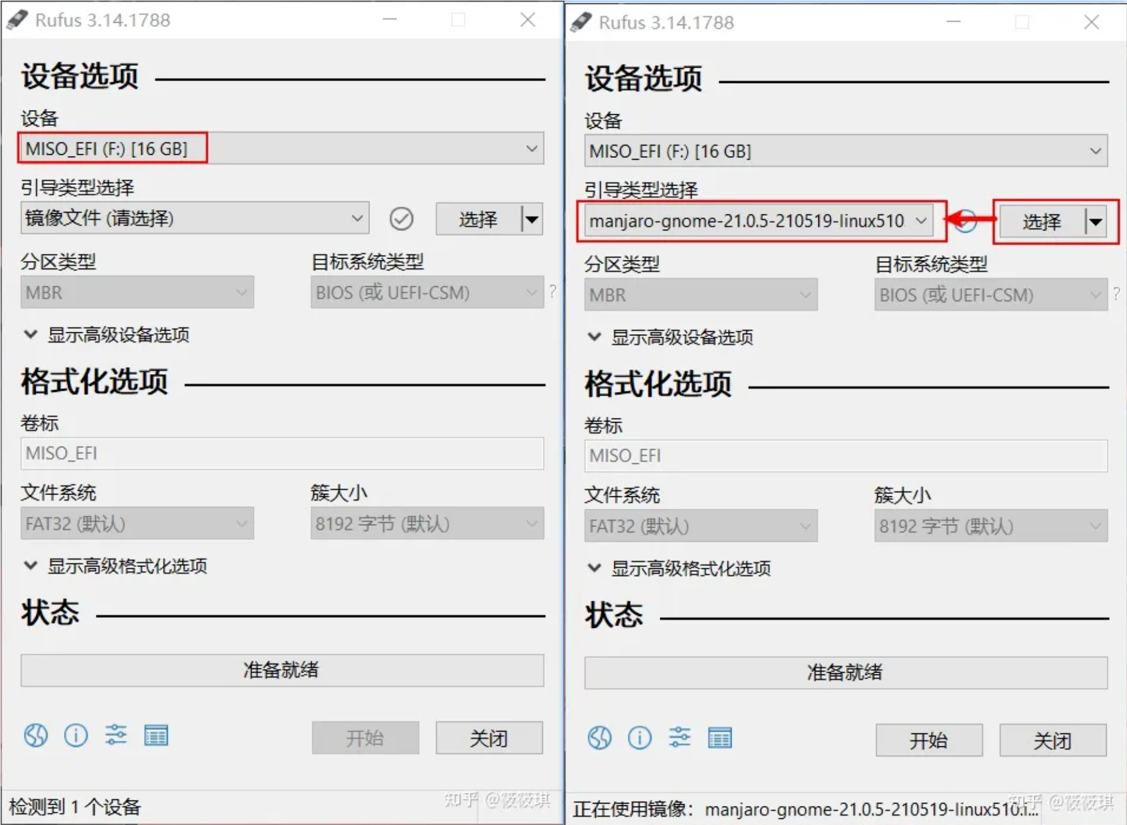Expand 显示高级设备选项 in right window
This screenshot has height=825, width=1127.
click(671, 337)
